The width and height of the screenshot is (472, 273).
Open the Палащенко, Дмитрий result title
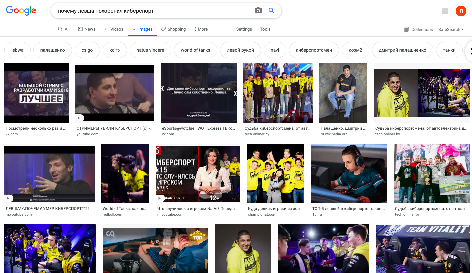click(x=343, y=128)
